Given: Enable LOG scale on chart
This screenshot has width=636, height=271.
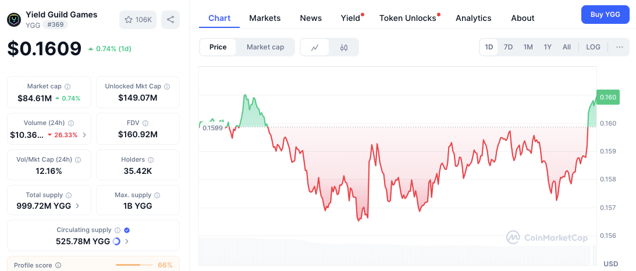Looking at the screenshot, I should coord(593,47).
